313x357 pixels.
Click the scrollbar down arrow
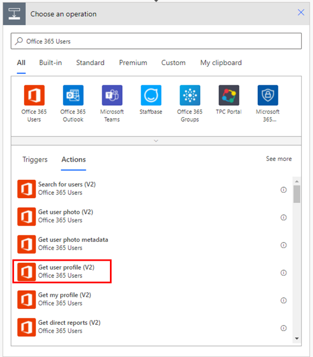(x=297, y=339)
